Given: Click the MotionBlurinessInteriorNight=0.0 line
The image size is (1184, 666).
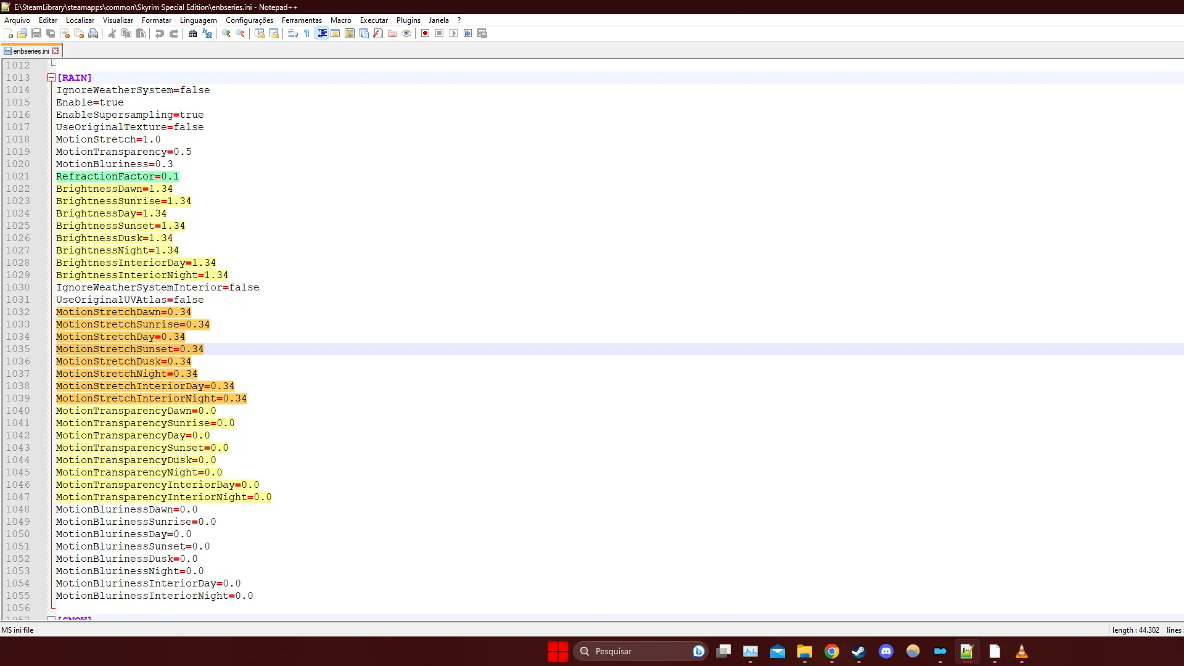Looking at the screenshot, I should 154,596.
